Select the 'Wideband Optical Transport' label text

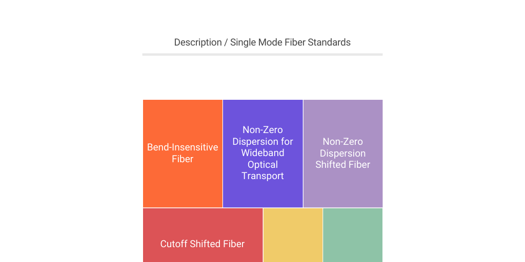pos(262,164)
